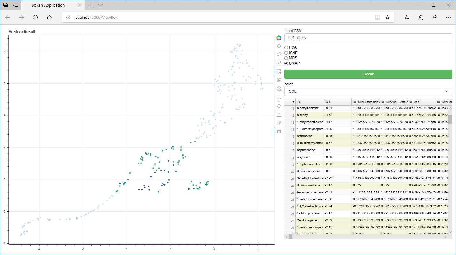Choose the tSNE radio option

286,53
